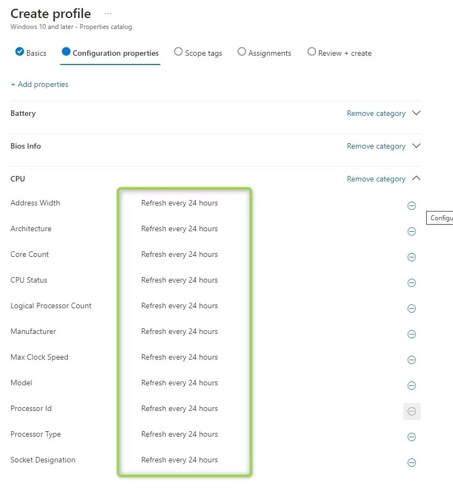Remove category for CPU
453x499 pixels.
376,179
